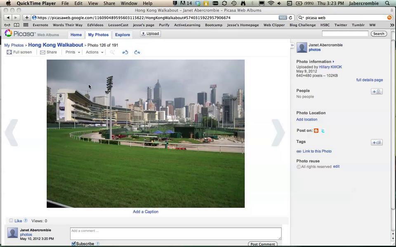
Task: Go to the previous photo arrow
Action: point(12,133)
